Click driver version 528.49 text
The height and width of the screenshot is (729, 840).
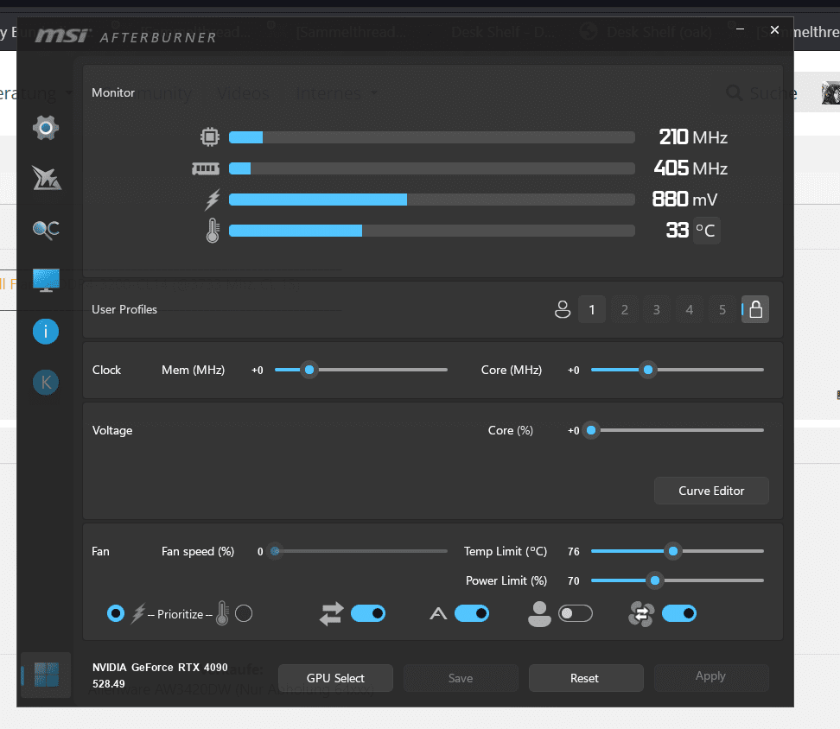point(109,684)
